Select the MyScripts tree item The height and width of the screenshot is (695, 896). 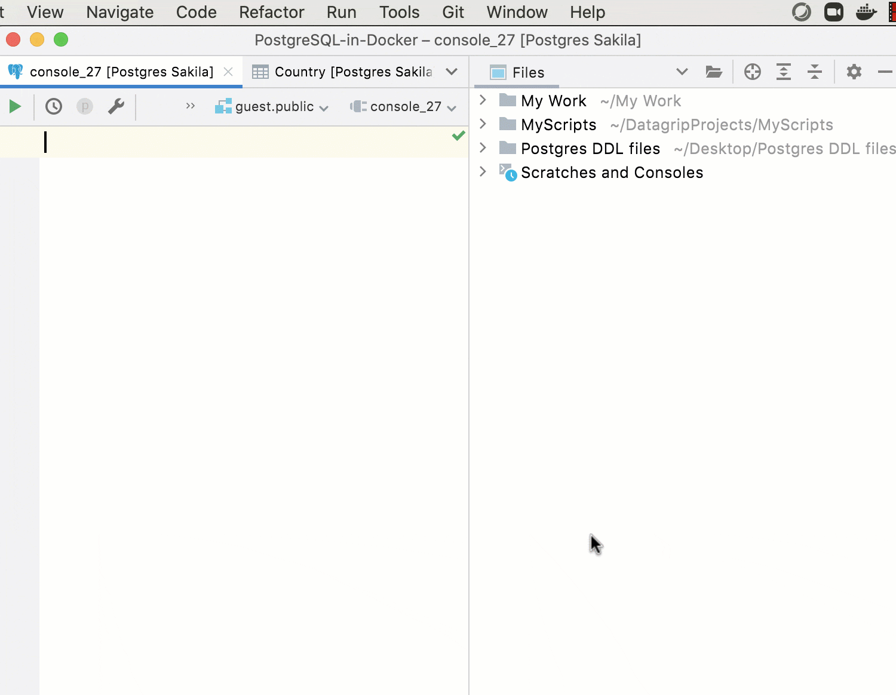559,125
